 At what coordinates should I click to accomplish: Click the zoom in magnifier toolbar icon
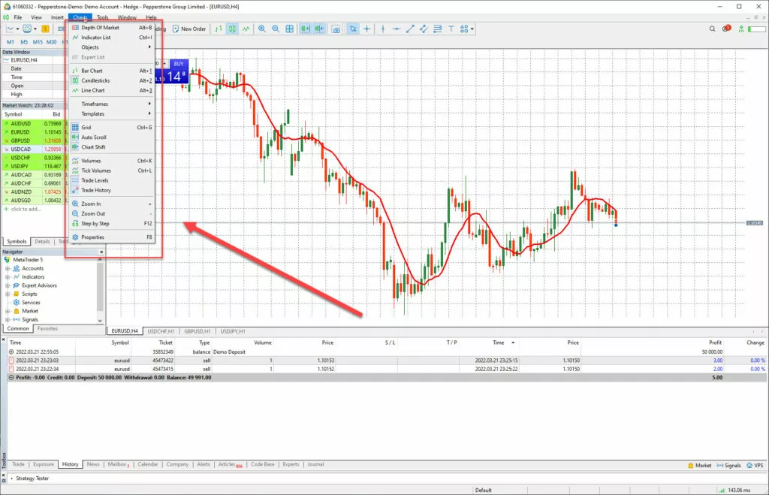point(262,29)
